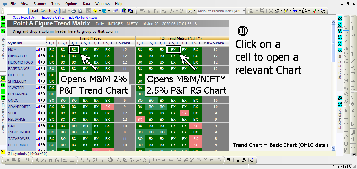Click the RELIANCE symbol row
This screenshot has width=357, height=169.
(21, 119)
